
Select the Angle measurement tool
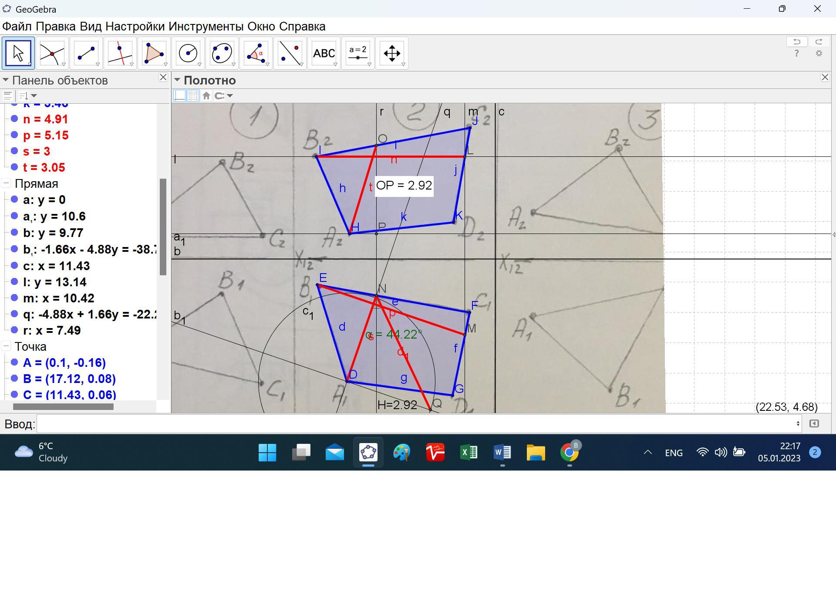click(x=256, y=53)
